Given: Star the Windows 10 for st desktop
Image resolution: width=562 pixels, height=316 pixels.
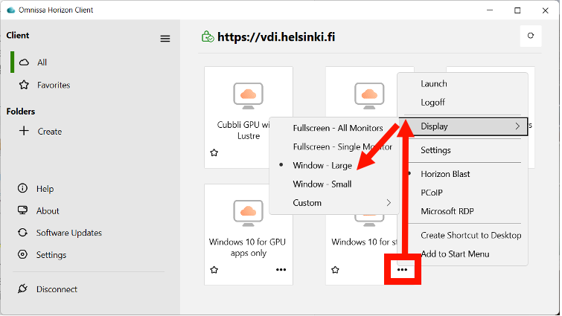Looking at the screenshot, I should coord(335,270).
